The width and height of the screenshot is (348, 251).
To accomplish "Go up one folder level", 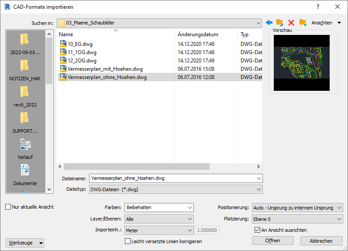I will (x=280, y=23).
